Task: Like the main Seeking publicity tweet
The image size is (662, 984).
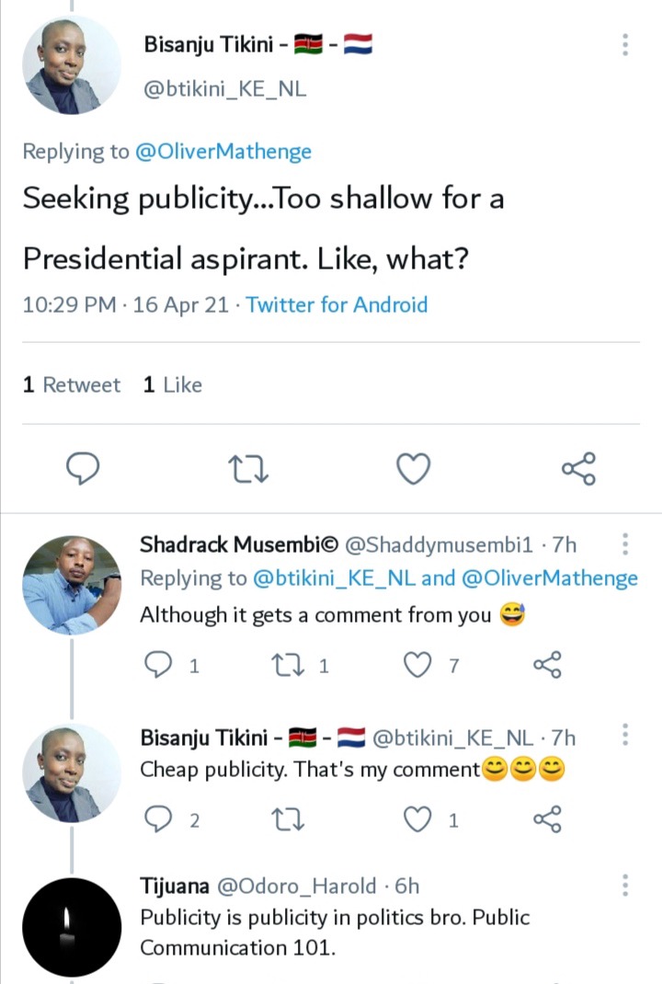Action: click(x=414, y=469)
